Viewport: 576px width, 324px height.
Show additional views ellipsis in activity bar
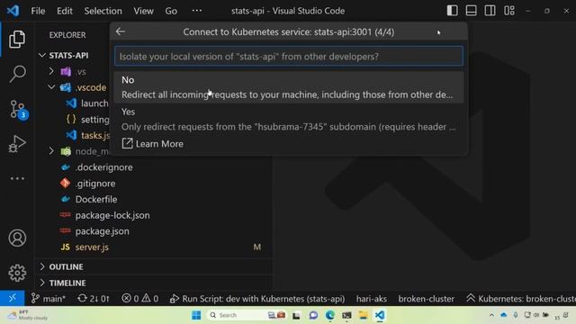(x=17, y=178)
